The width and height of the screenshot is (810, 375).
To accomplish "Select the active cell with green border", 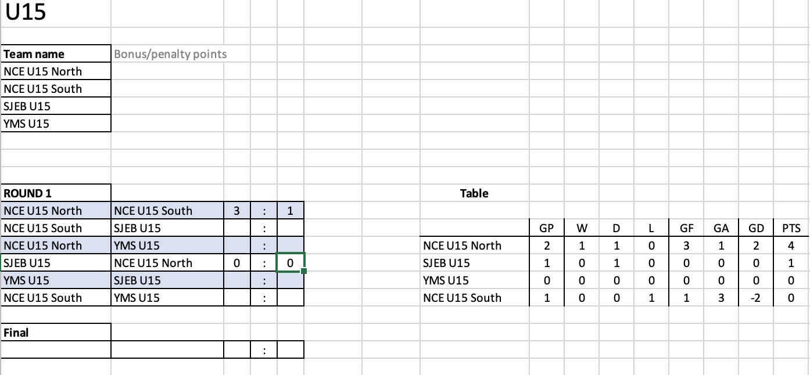I will (x=291, y=263).
